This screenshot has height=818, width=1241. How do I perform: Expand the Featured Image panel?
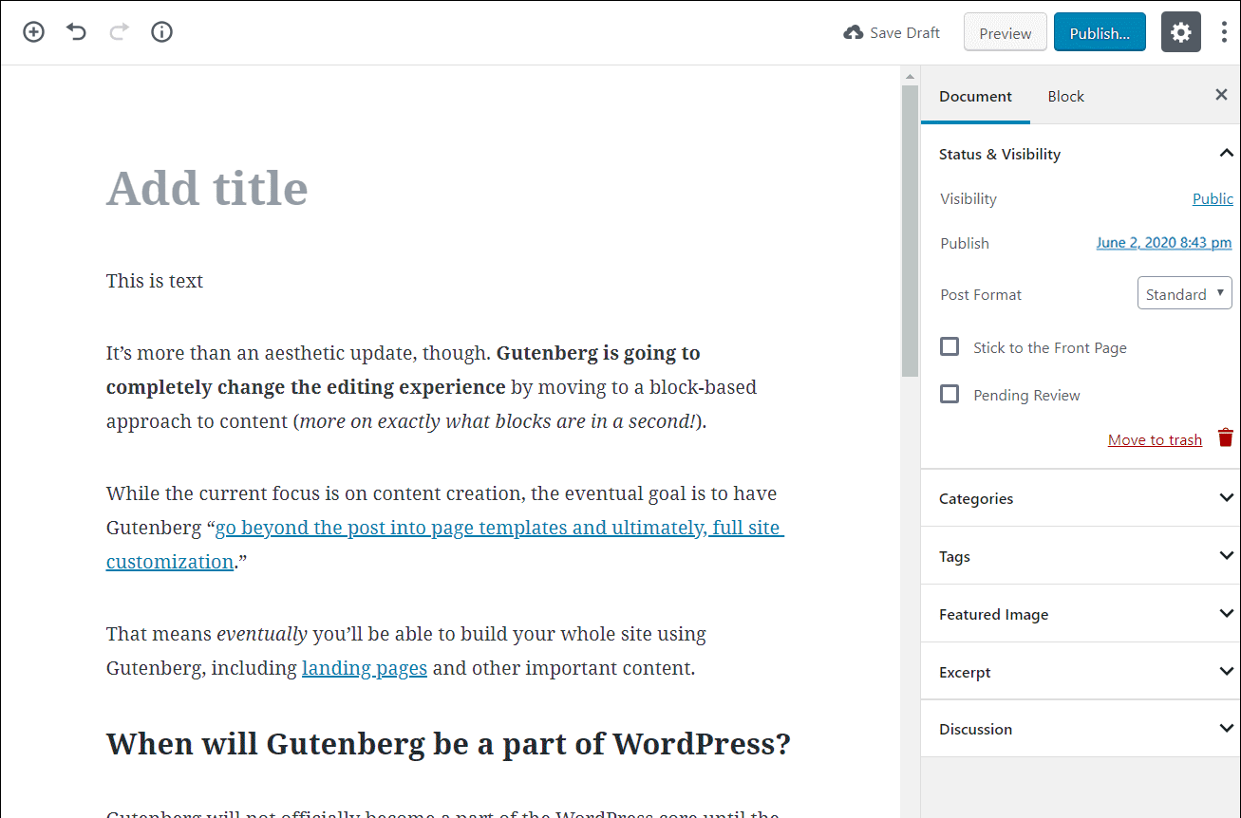(1081, 614)
